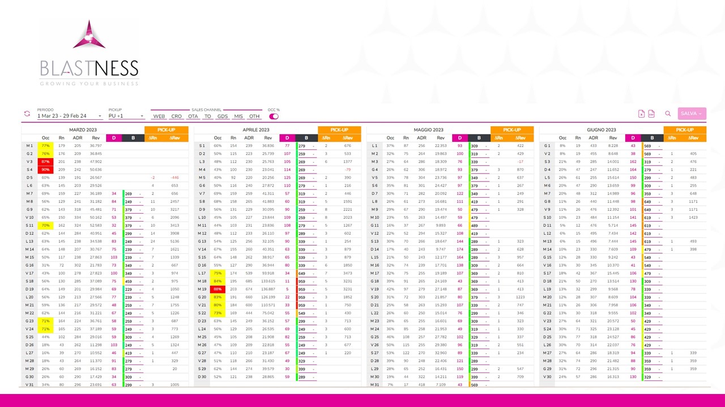The width and height of the screenshot is (725, 407).
Task: Toggle the WEB sales channel filter
Action: [x=159, y=116]
